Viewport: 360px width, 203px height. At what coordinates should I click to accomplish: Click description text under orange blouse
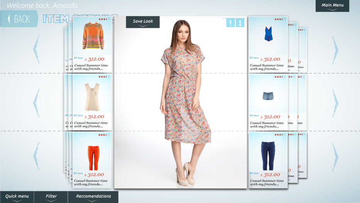point(91,67)
